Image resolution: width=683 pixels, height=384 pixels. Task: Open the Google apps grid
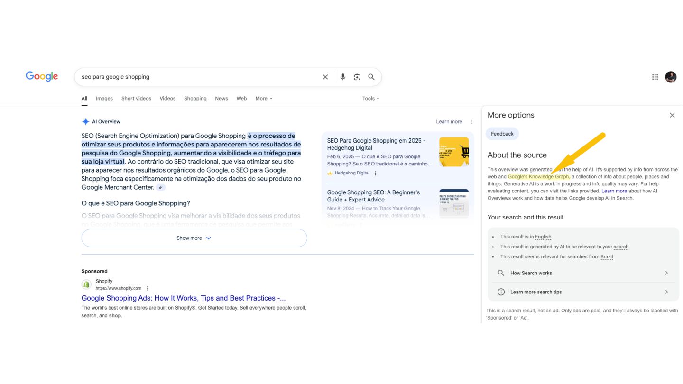(655, 77)
